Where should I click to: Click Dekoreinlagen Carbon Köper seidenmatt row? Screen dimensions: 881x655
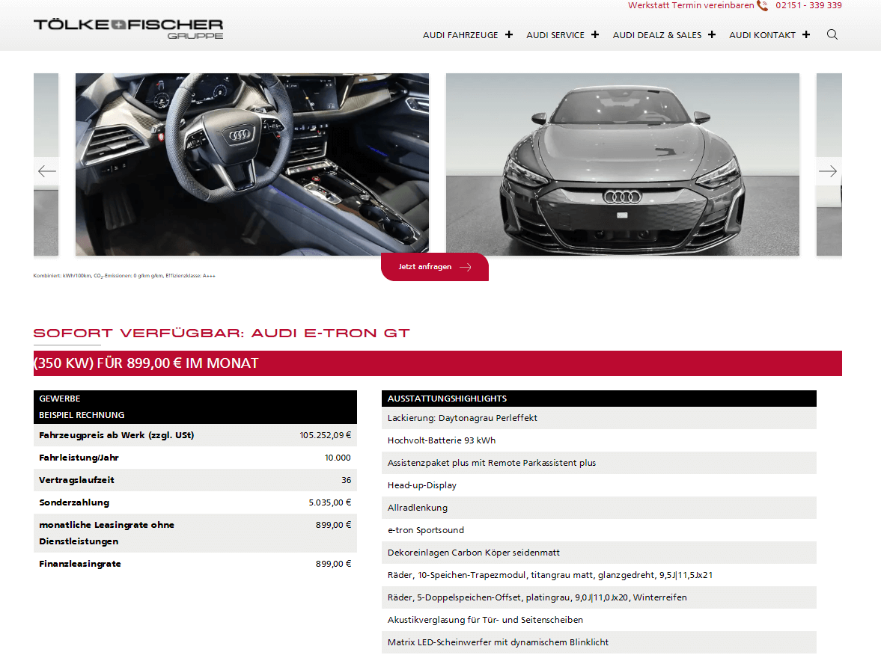[x=599, y=553]
